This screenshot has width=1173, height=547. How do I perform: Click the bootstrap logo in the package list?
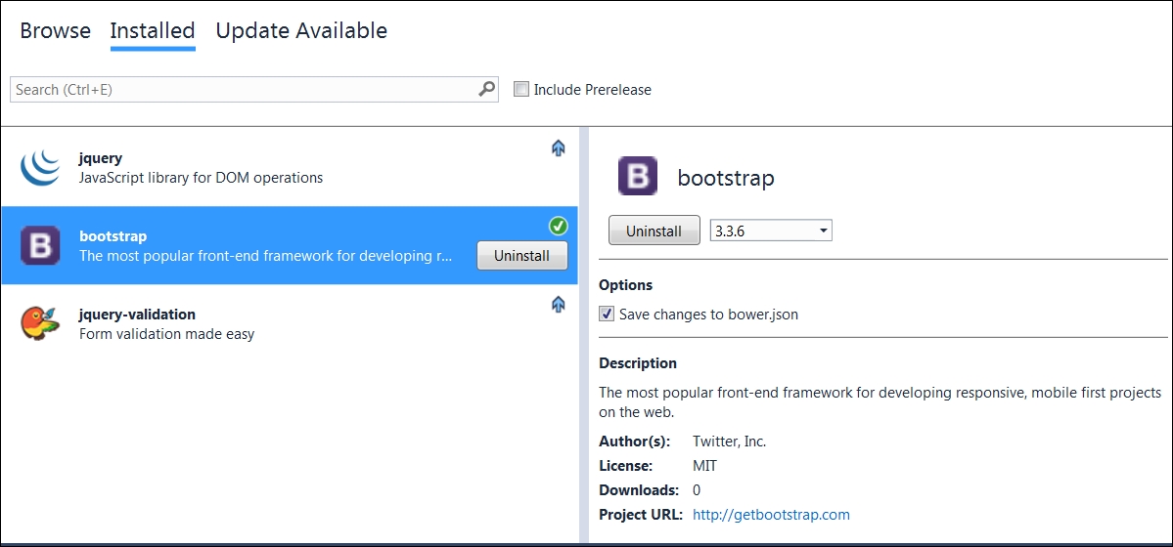[x=40, y=245]
